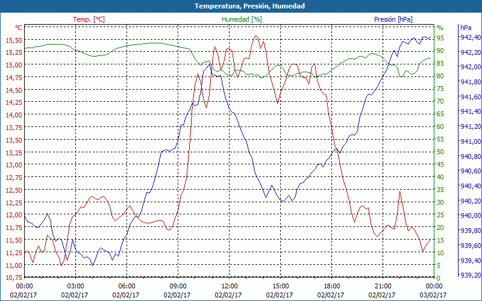Click the "941,00" pressure axis value

(x=471, y=141)
